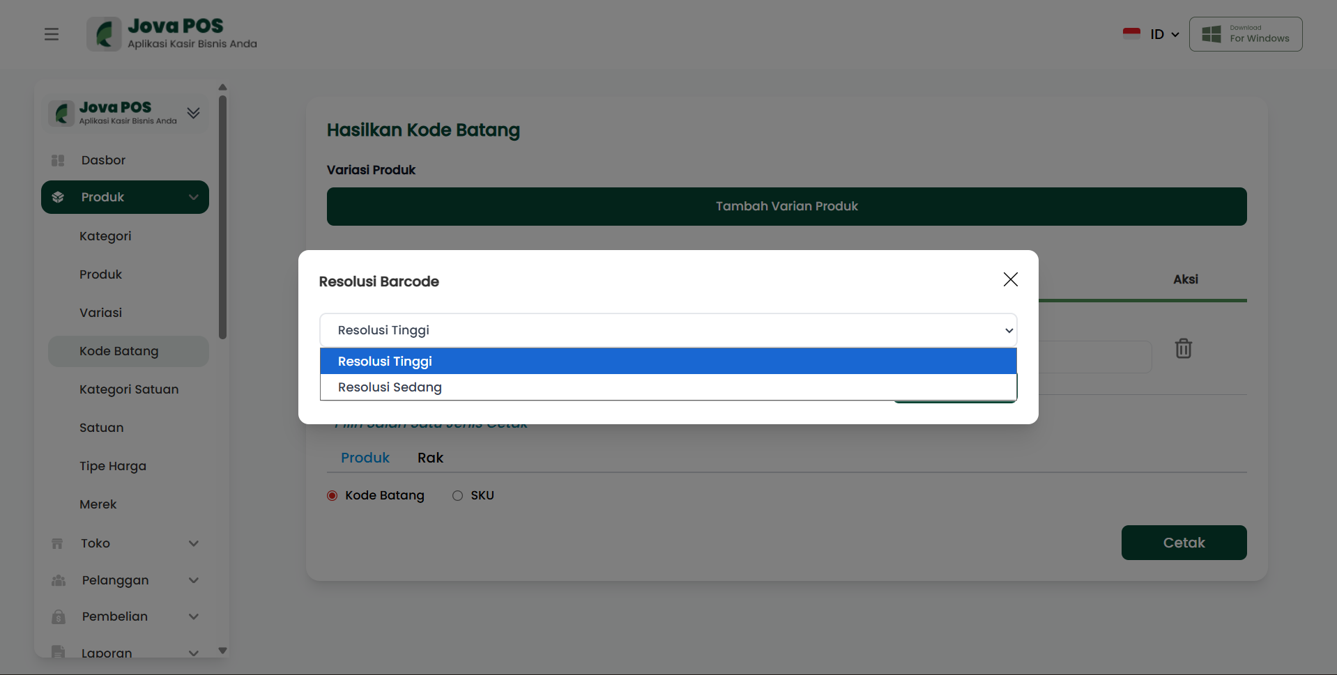Viewport: 1337px width, 675px height.
Task: Click the Jova POS header logo
Action: [x=172, y=34]
